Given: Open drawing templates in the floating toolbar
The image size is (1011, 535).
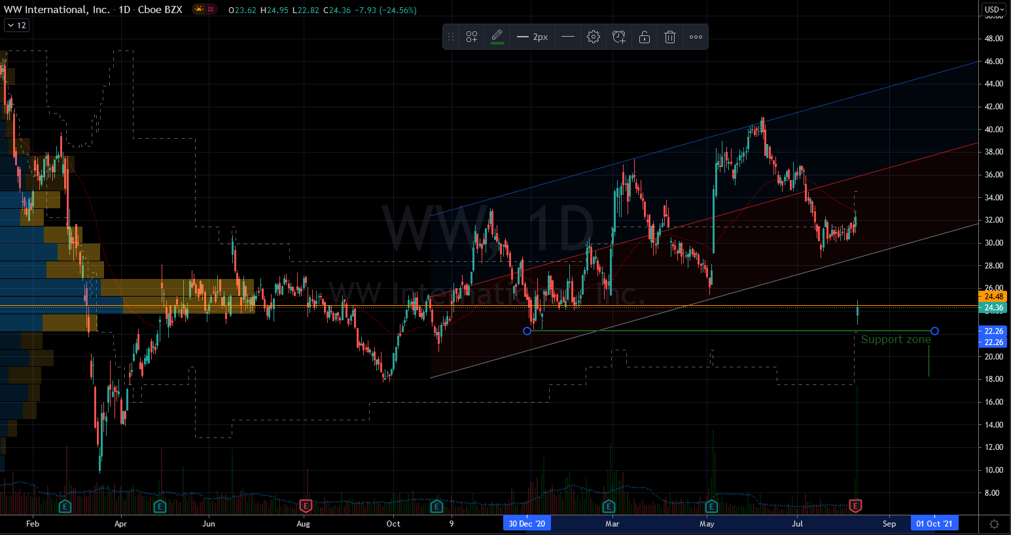Looking at the screenshot, I should 472,37.
